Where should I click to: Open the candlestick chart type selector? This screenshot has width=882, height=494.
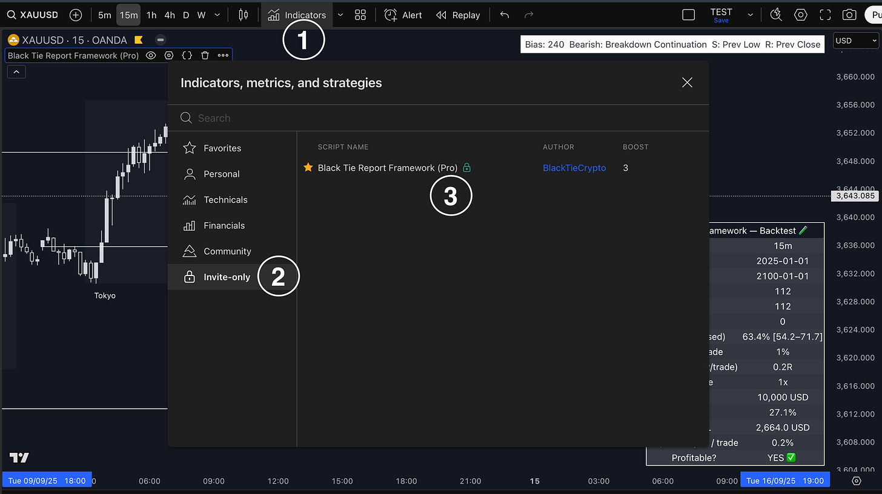(244, 15)
